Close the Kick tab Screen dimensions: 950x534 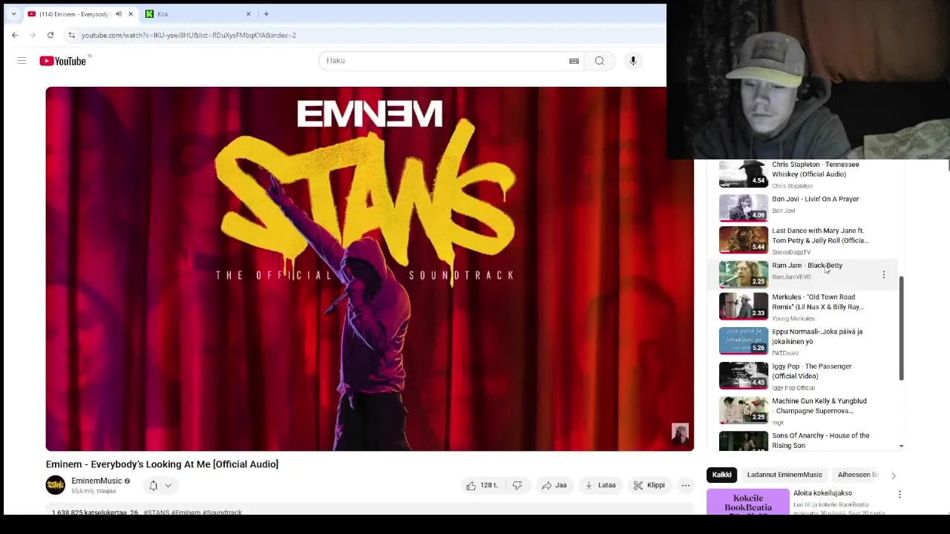(249, 14)
